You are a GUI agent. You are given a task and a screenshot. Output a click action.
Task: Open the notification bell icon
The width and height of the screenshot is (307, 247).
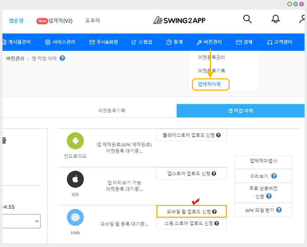(x=276, y=19)
